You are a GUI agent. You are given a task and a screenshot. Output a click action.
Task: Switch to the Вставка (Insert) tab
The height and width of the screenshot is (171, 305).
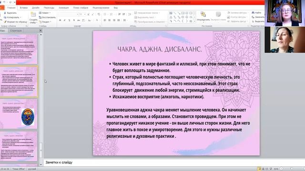coord(24,8)
